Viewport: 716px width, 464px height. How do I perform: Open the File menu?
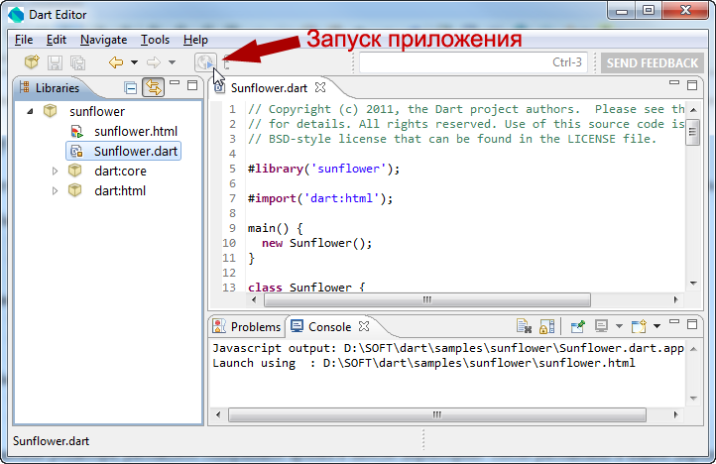click(24, 40)
